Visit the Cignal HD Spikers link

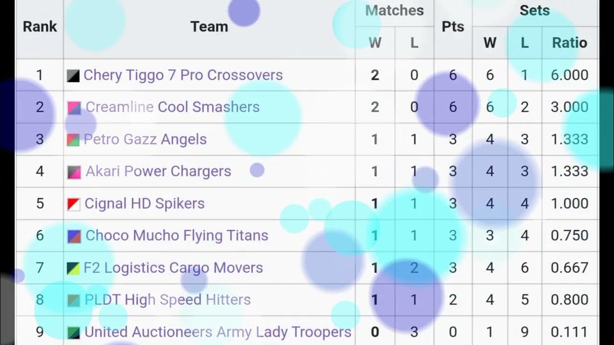point(144,204)
